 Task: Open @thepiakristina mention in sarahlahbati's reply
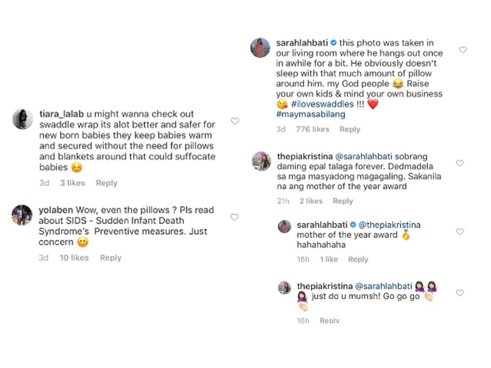390,225
